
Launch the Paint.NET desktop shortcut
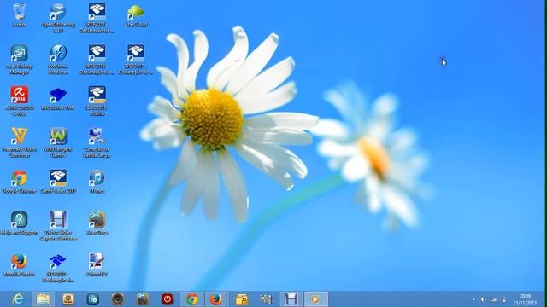[x=97, y=264]
